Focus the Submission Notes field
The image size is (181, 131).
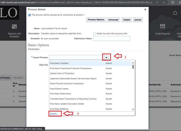point(112,39)
